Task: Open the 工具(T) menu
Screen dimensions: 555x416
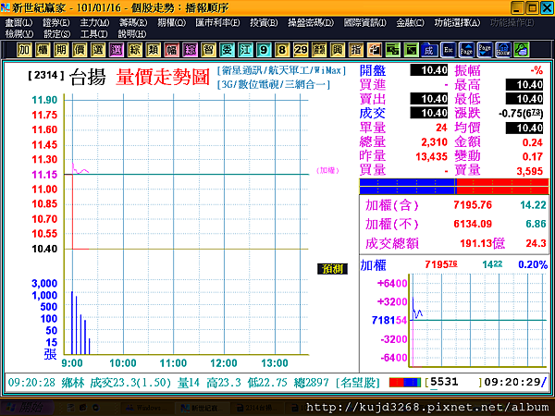Action: coord(93,34)
